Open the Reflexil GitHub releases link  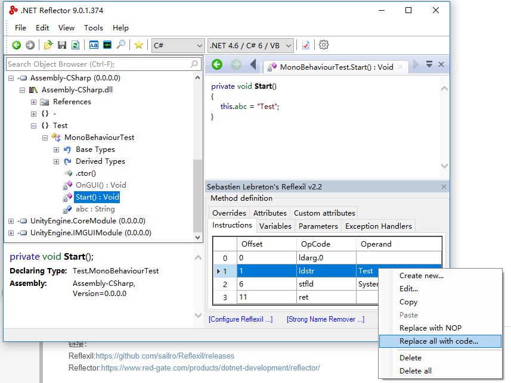[165, 356]
